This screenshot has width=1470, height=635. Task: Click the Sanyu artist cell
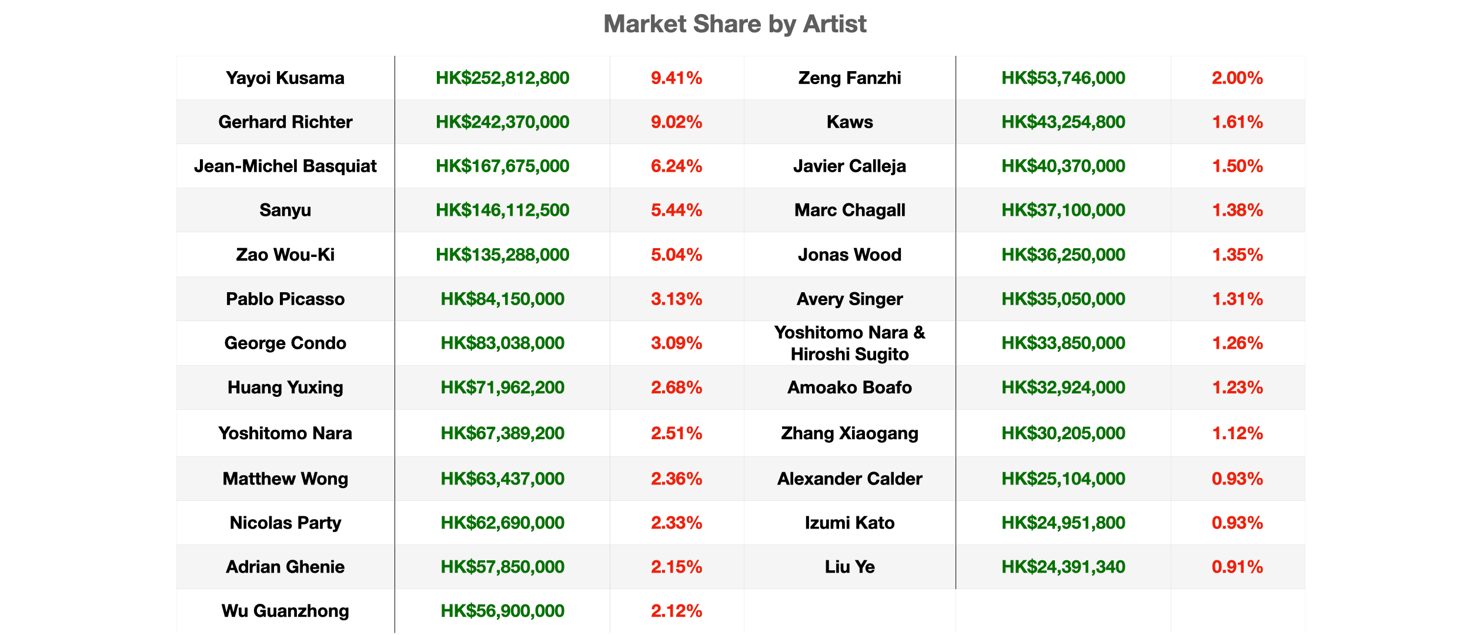pos(285,210)
